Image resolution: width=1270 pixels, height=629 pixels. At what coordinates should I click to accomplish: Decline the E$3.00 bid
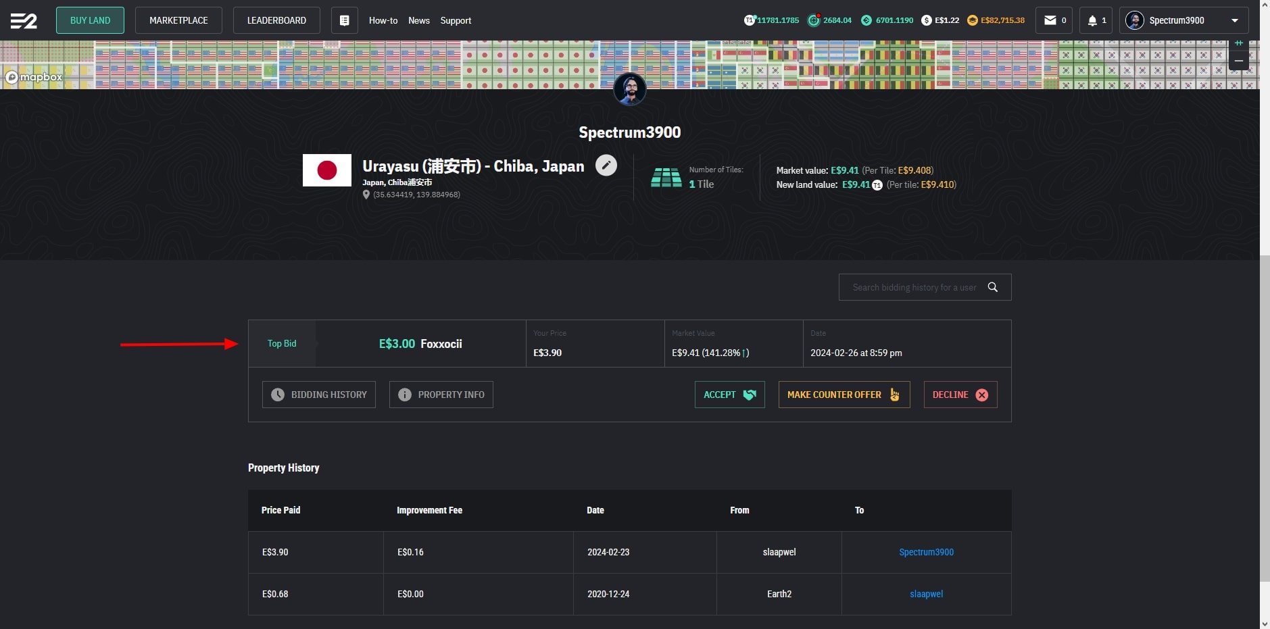click(960, 395)
